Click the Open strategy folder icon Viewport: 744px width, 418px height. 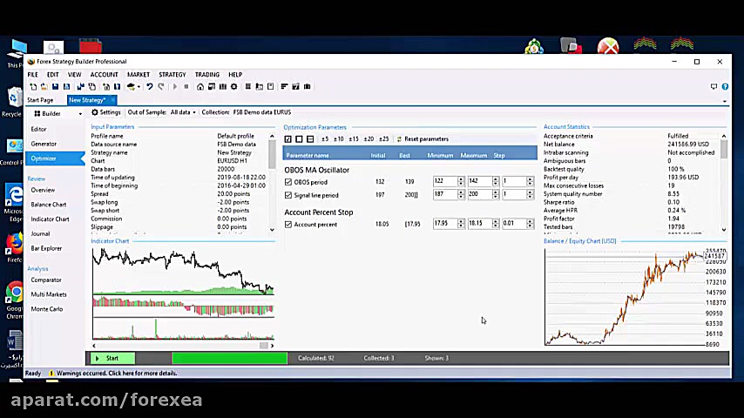(x=44, y=87)
